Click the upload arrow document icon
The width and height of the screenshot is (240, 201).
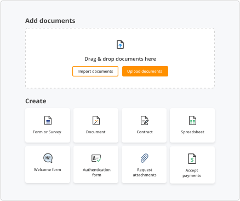[x=120, y=45]
